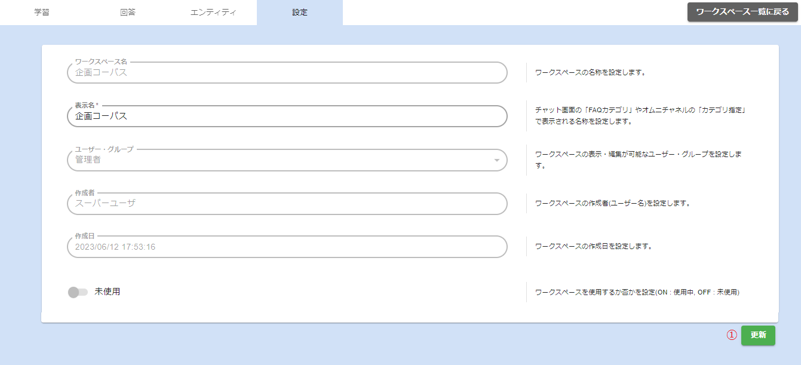
Task: Click the 未使用 label beside the switch
Action: [x=108, y=292]
